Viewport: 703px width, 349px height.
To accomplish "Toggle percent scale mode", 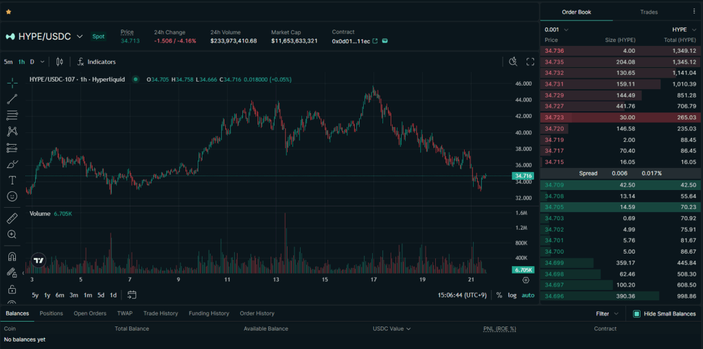I will 499,296.
